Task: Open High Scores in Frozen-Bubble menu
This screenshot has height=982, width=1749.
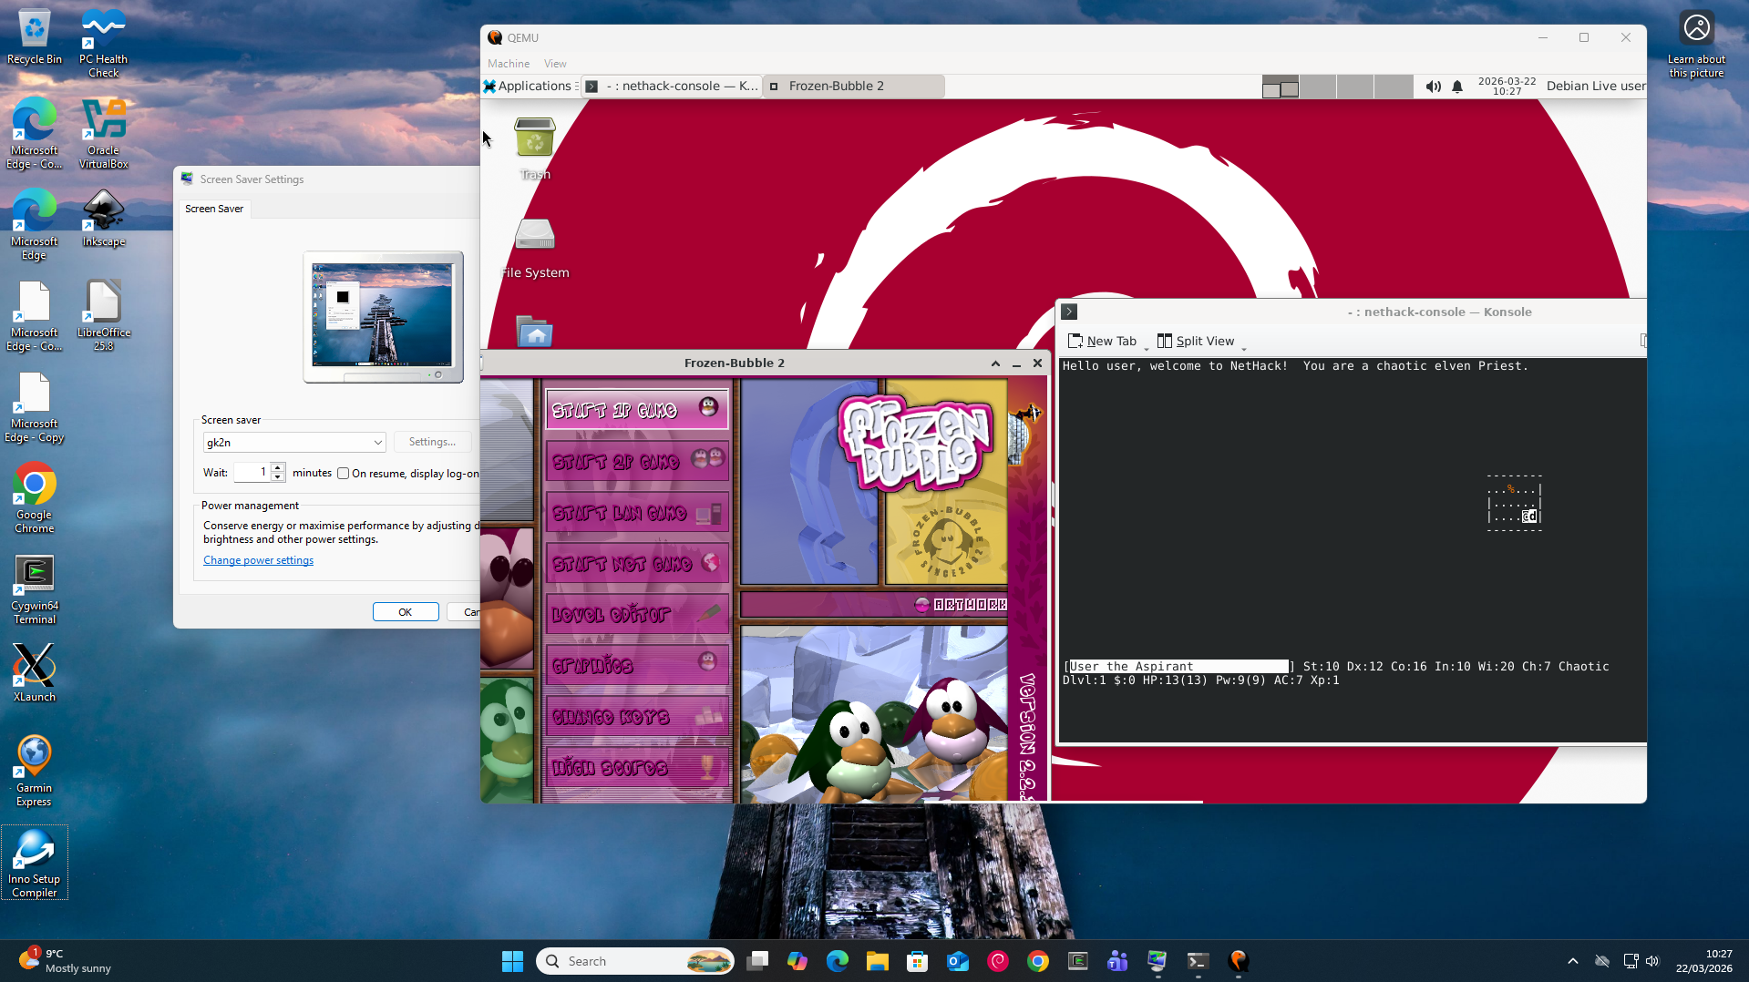Action: [x=636, y=768]
